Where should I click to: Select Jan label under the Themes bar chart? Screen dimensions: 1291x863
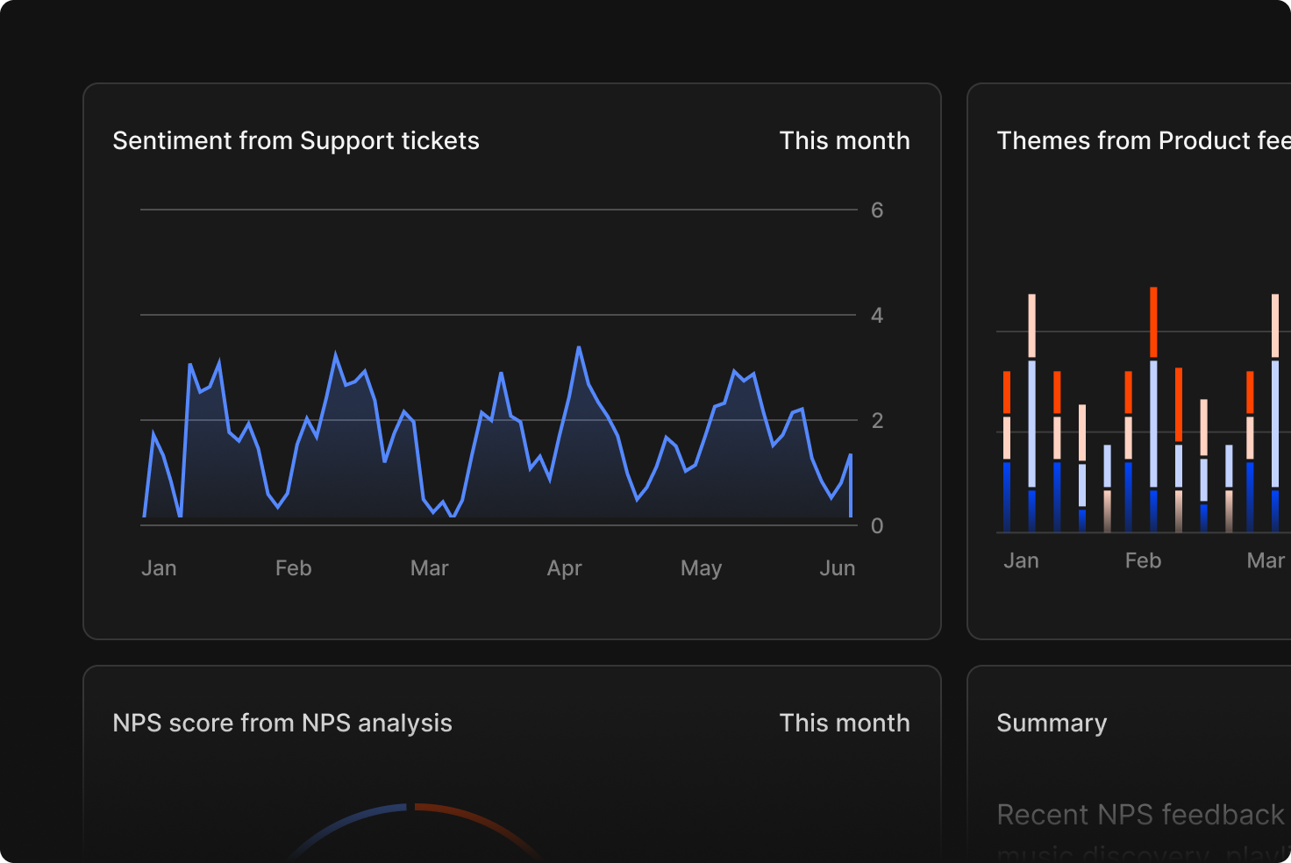click(x=1021, y=561)
